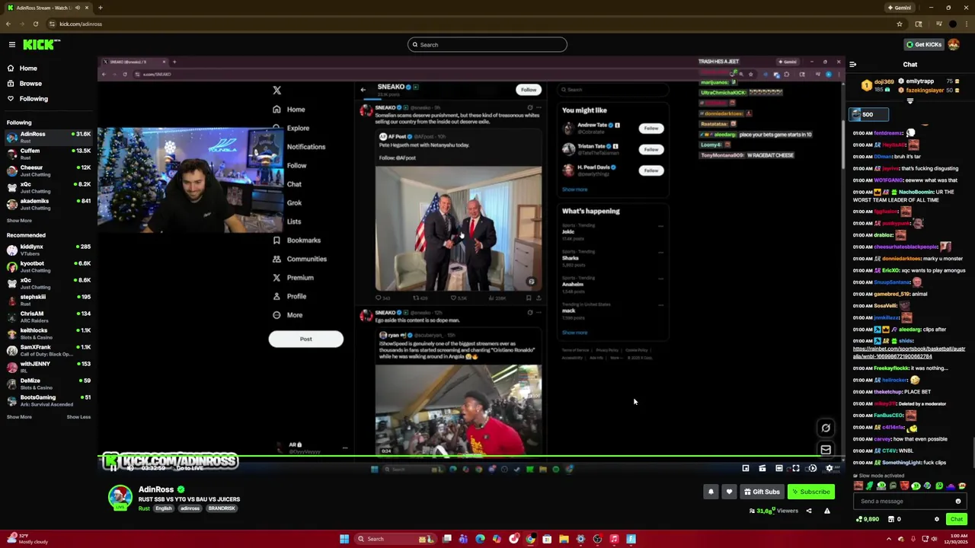
Task: Open kiddlynx recommended channel
Action: (47, 250)
